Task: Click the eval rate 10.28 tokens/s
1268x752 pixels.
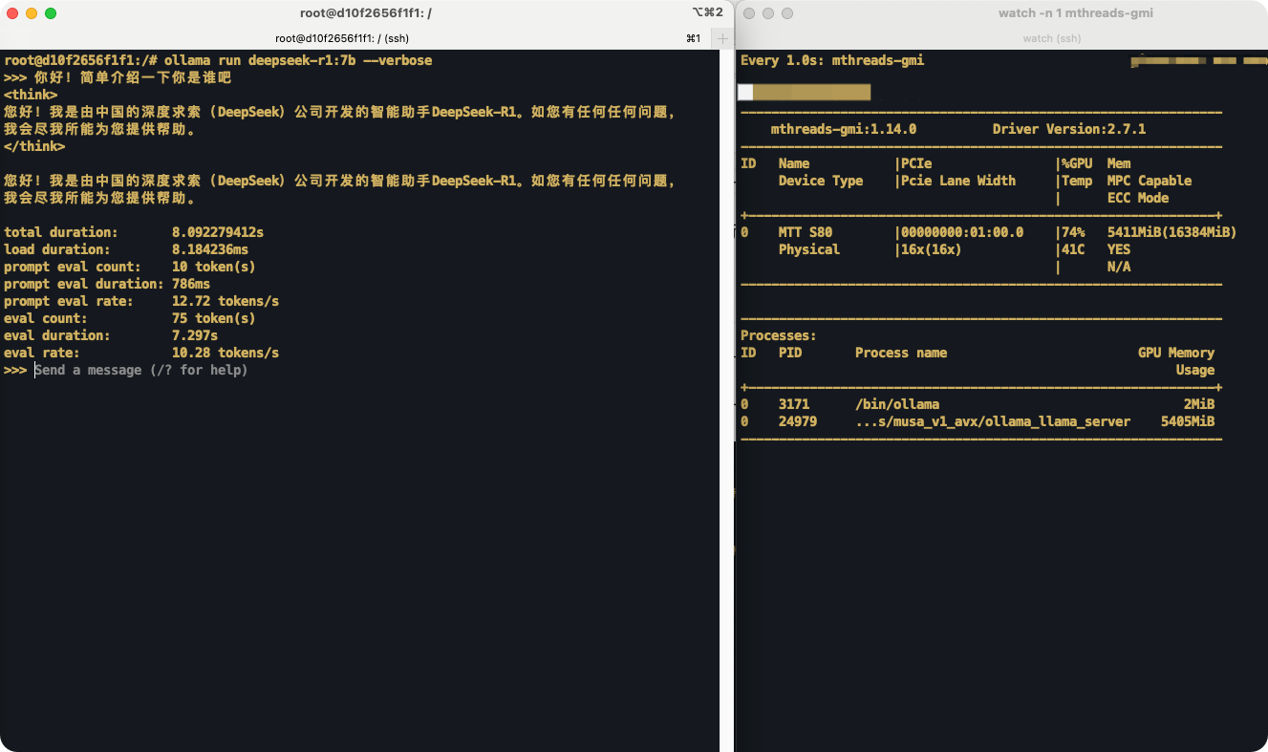Action: [x=226, y=353]
